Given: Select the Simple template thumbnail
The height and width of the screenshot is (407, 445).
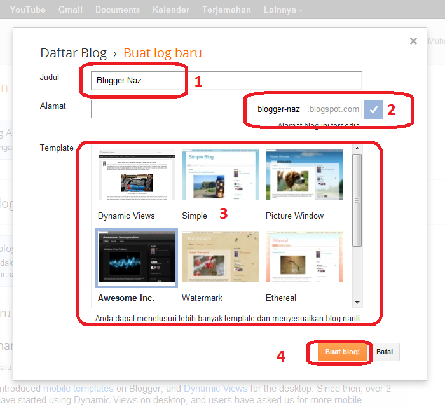Looking at the screenshot, I should (221, 175).
